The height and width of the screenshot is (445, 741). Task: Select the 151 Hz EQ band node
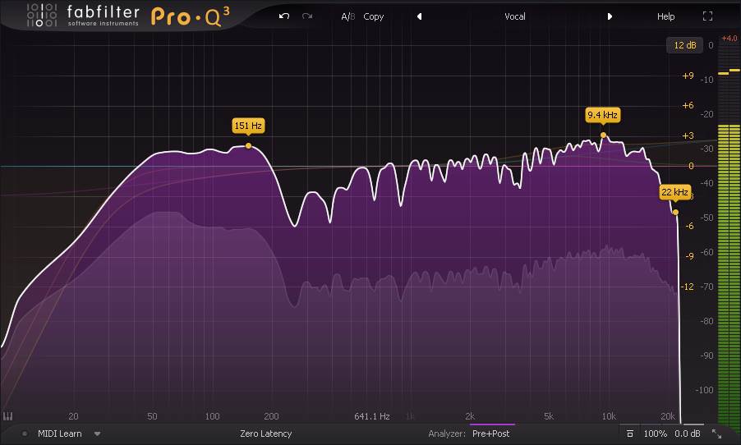[x=248, y=145]
